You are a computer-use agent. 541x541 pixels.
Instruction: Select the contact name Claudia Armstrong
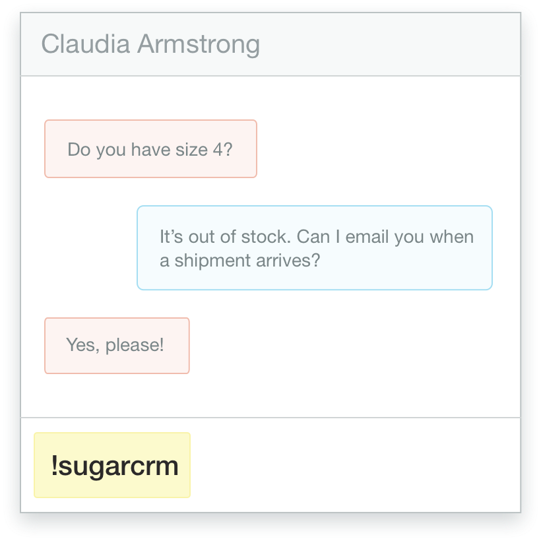tap(151, 44)
